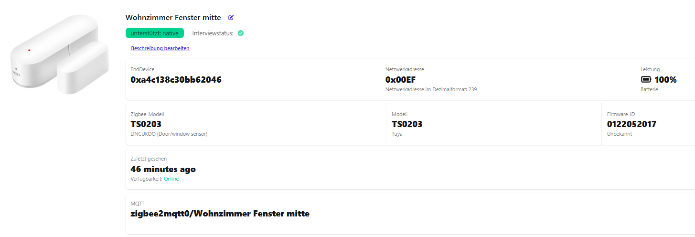
Task: Click the 'unterstützt: native' green badge
Action: (x=154, y=33)
